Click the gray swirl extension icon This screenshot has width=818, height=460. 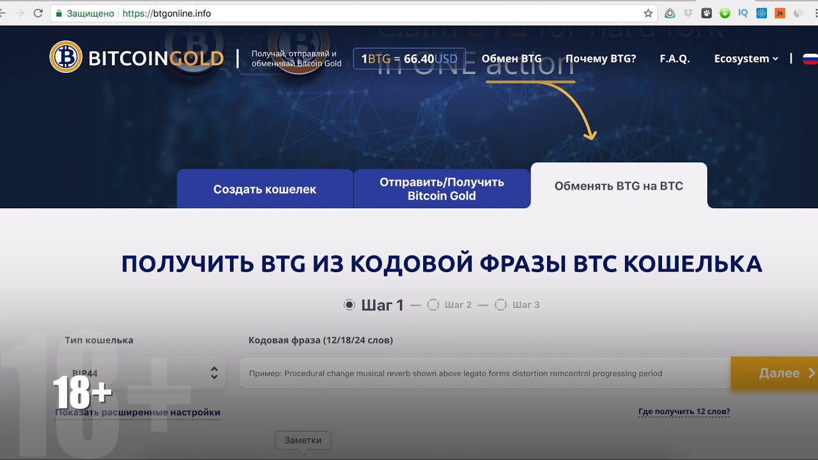798,13
